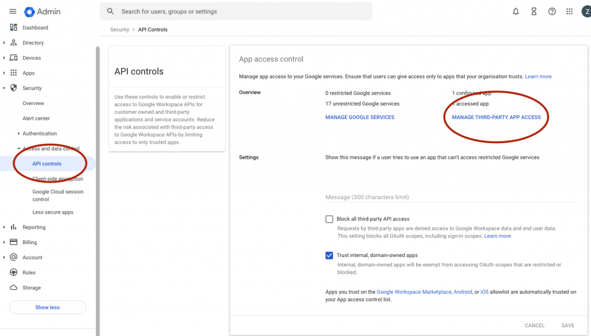591x336 pixels.
Task: Open the Google apps grid launcher
Action: tap(570, 12)
